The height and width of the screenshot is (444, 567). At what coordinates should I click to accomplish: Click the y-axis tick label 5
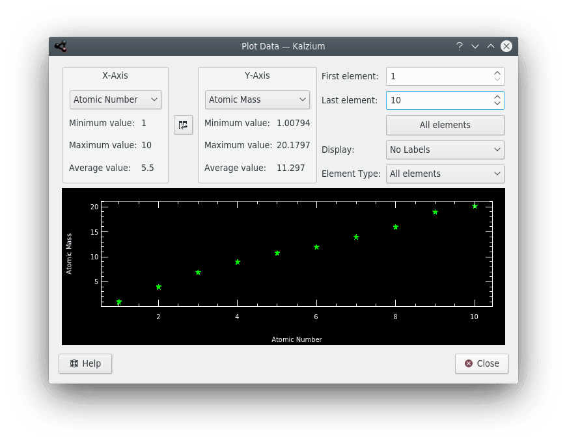pos(96,281)
